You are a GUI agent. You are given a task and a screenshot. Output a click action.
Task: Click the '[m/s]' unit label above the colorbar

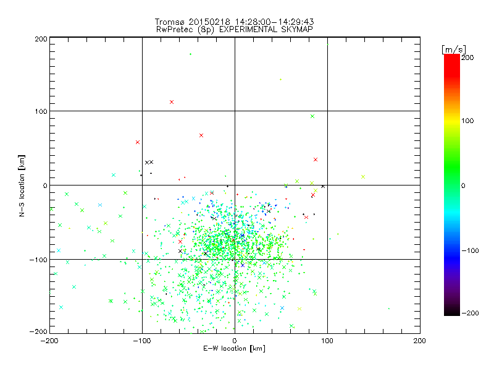(x=454, y=49)
